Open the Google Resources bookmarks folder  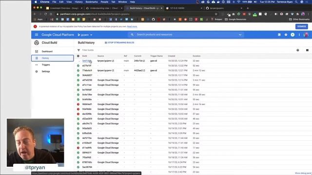[235, 19]
